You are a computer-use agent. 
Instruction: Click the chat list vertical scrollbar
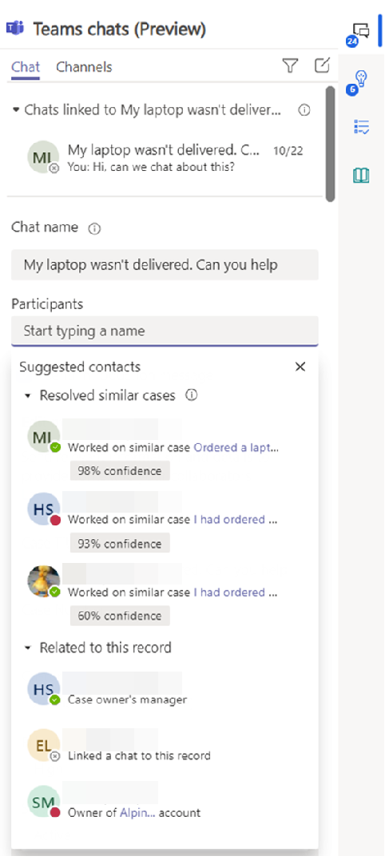click(x=330, y=144)
